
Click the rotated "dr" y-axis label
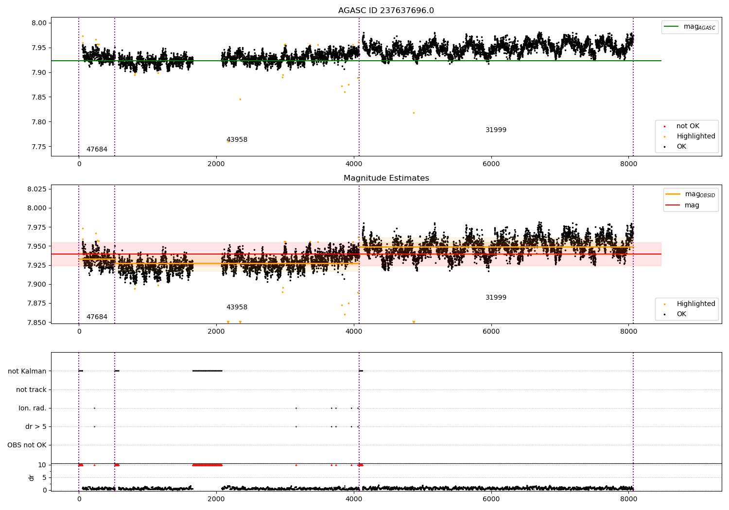[32, 477]
